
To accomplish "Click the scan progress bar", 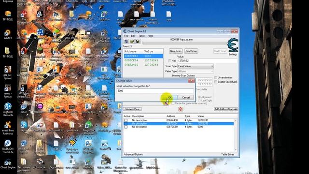I will click(184, 43).
